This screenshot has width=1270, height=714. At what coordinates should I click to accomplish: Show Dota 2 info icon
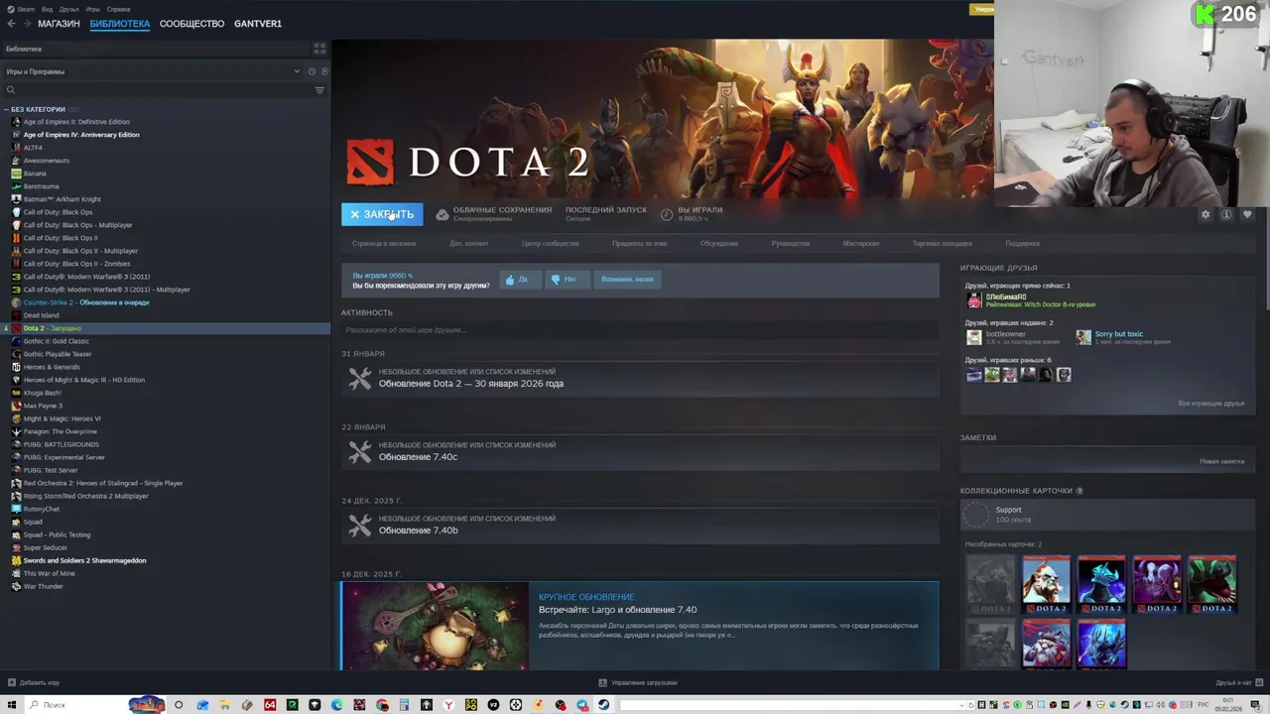[x=1226, y=214]
